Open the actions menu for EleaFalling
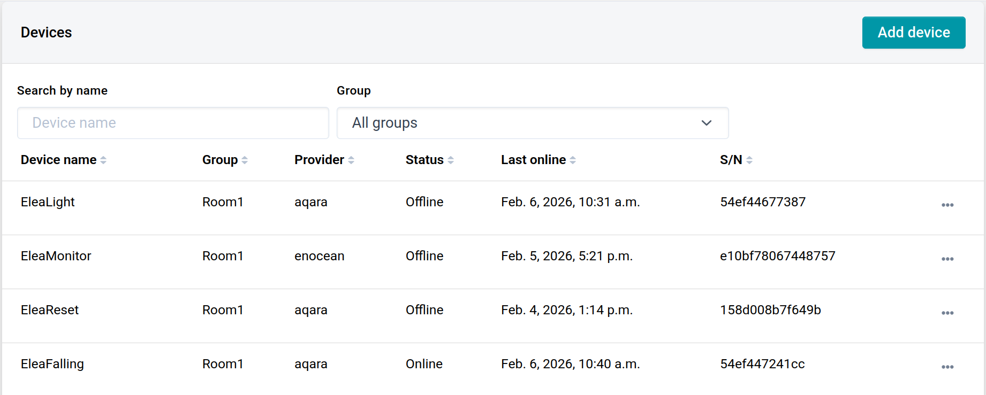The width and height of the screenshot is (986, 395). pos(947,367)
